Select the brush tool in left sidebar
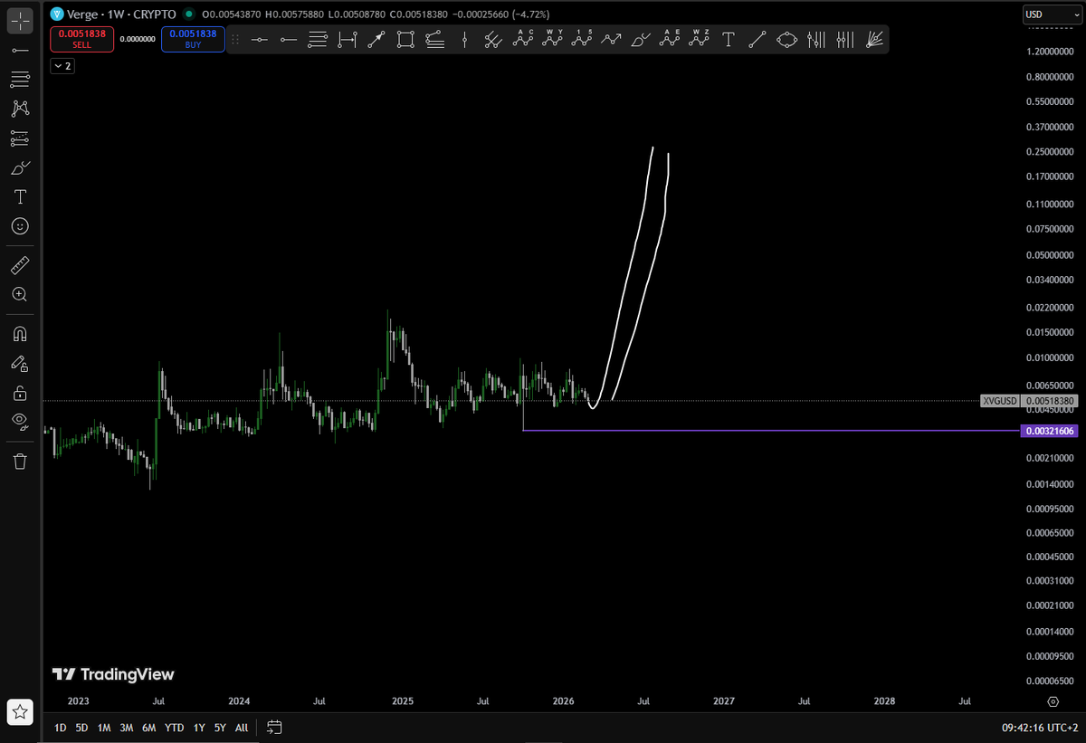This screenshot has height=743, width=1086. (x=20, y=167)
